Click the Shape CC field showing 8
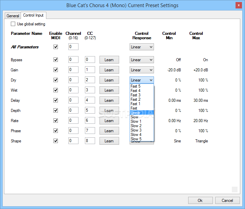This screenshot has width=245, height=209. [90, 141]
